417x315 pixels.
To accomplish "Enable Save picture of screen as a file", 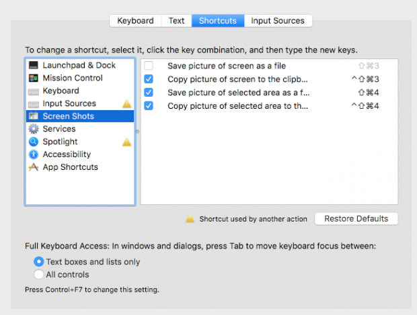I will (x=149, y=66).
